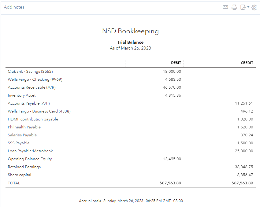Click the Add notes link
The image size is (260, 207).
14,7
